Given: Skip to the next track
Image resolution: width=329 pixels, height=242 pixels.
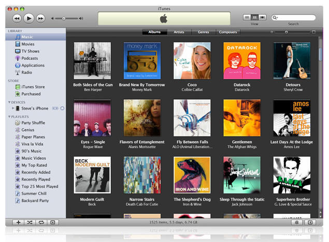Looking at the screenshot, I should click(40, 18).
